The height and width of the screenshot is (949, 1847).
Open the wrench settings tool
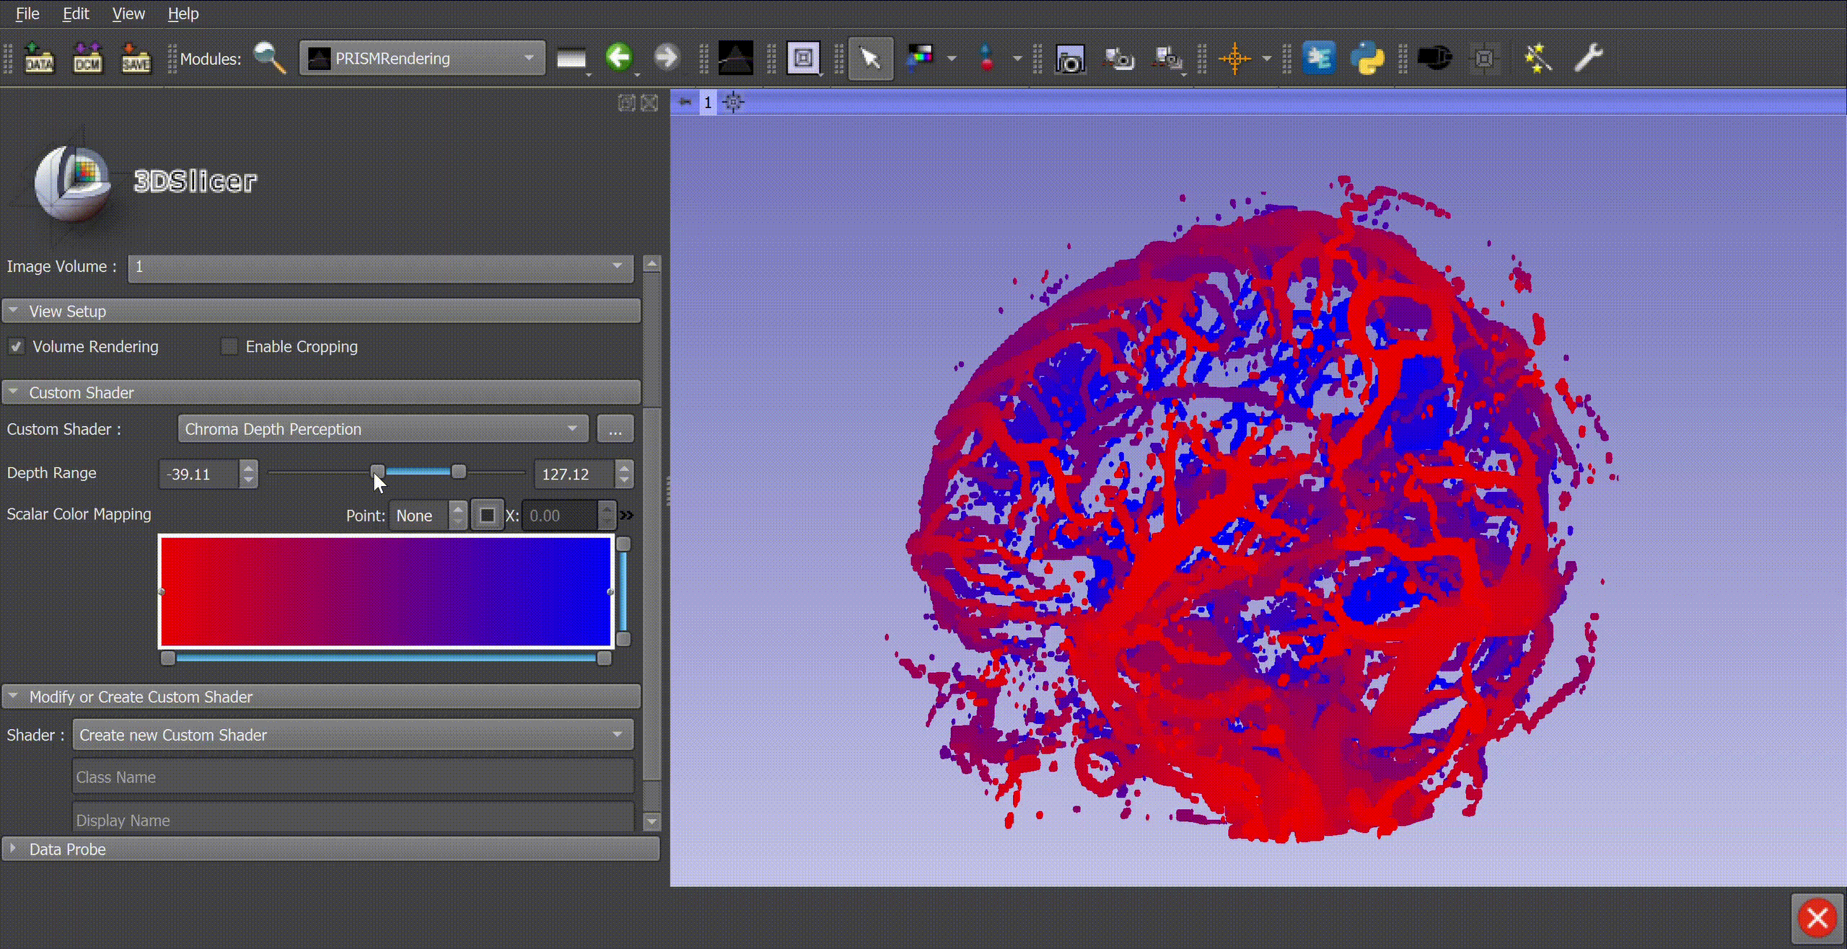1588,58
